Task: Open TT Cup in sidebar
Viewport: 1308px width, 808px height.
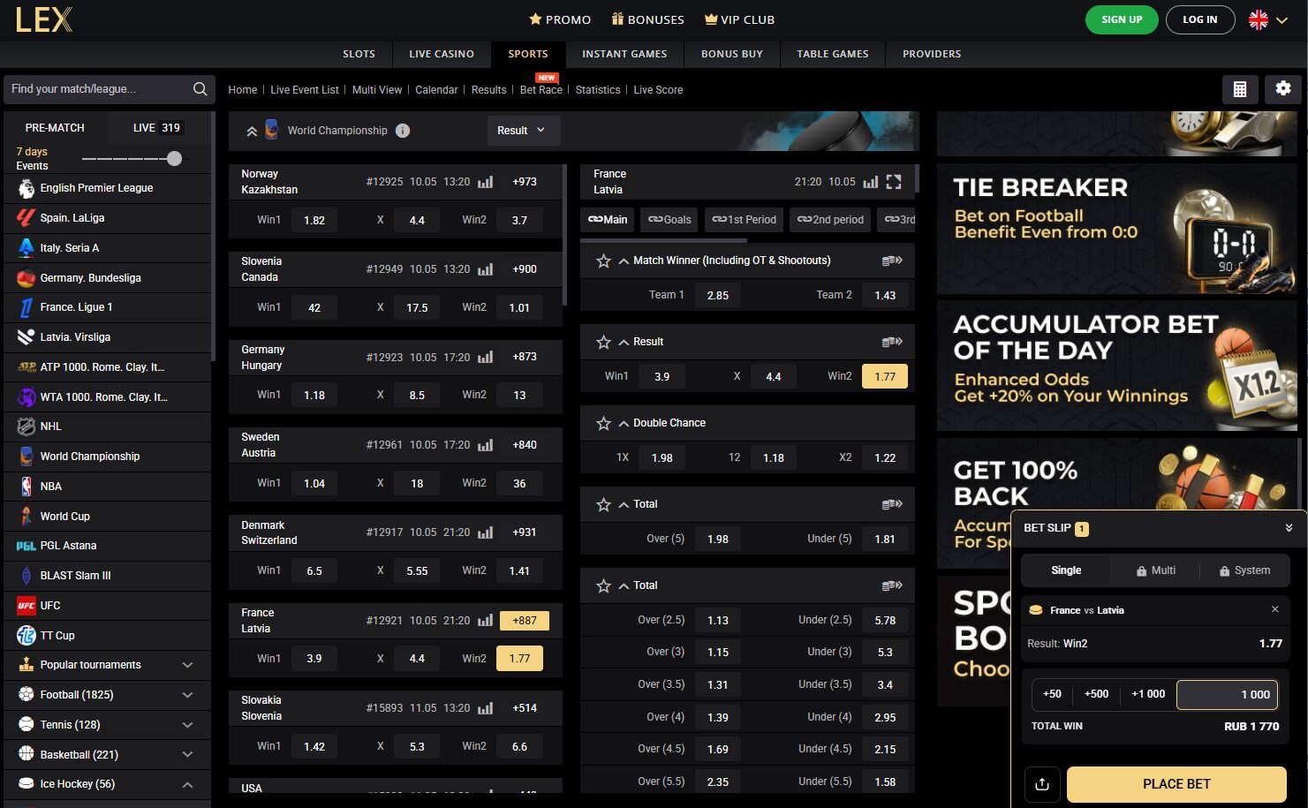Action: click(107, 636)
